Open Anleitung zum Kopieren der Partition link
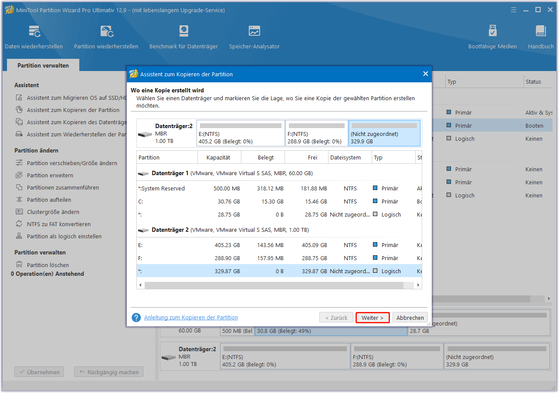 click(191, 318)
